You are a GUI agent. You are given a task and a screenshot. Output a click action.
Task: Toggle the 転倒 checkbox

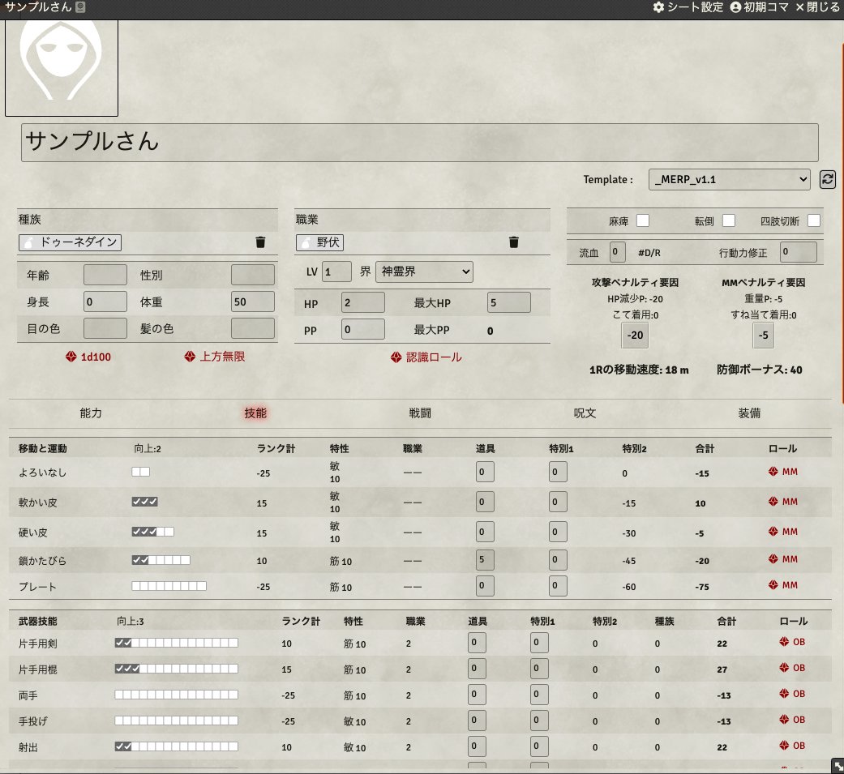pyautogui.click(x=729, y=220)
